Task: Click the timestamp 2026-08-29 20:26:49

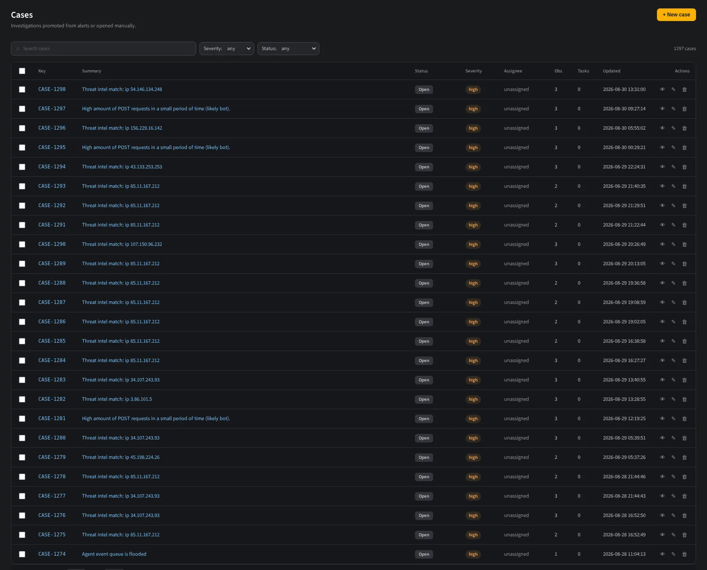Action: [624, 244]
